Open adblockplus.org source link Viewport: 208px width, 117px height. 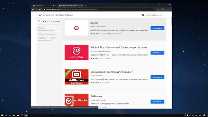(104, 51)
